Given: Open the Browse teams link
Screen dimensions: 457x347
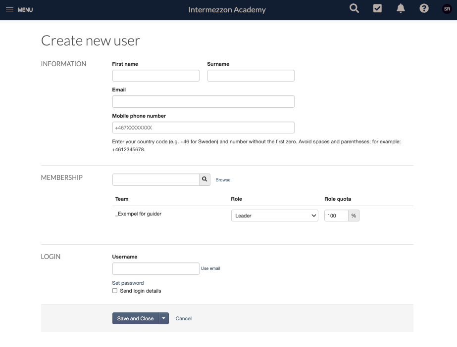Looking at the screenshot, I should [223, 180].
